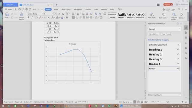Toggle Underline formatting
Viewport: 192px width, 108px height.
click(35, 17)
